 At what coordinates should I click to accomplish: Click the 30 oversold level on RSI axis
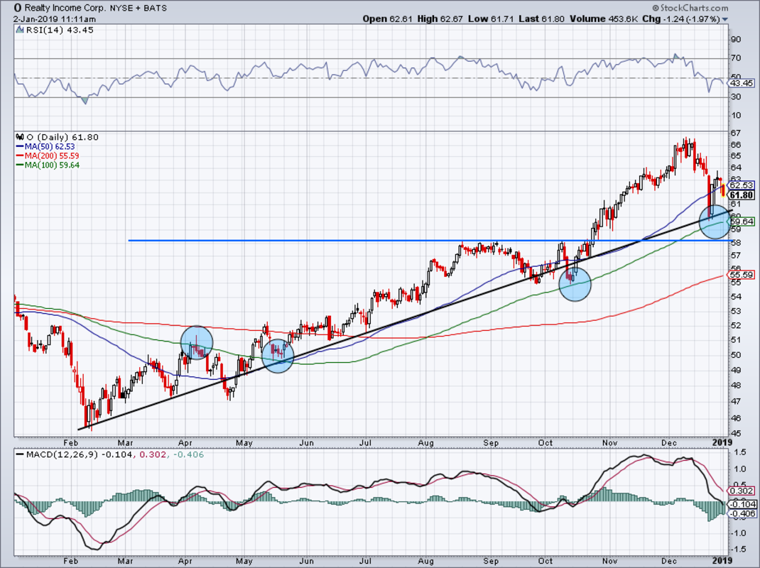click(736, 97)
